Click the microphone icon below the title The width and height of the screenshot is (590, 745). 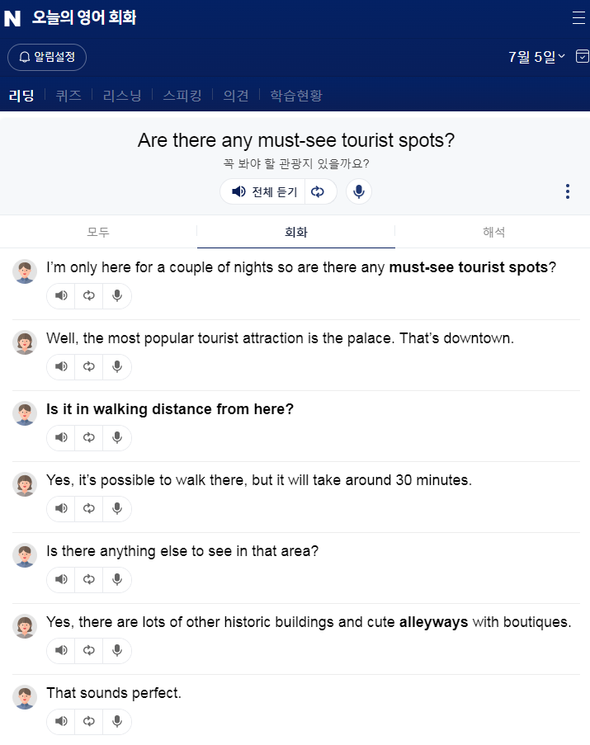pos(358,191)
